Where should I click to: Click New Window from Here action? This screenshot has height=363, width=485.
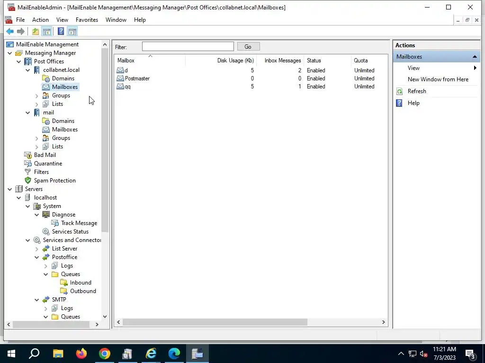(x=438, y=79)
